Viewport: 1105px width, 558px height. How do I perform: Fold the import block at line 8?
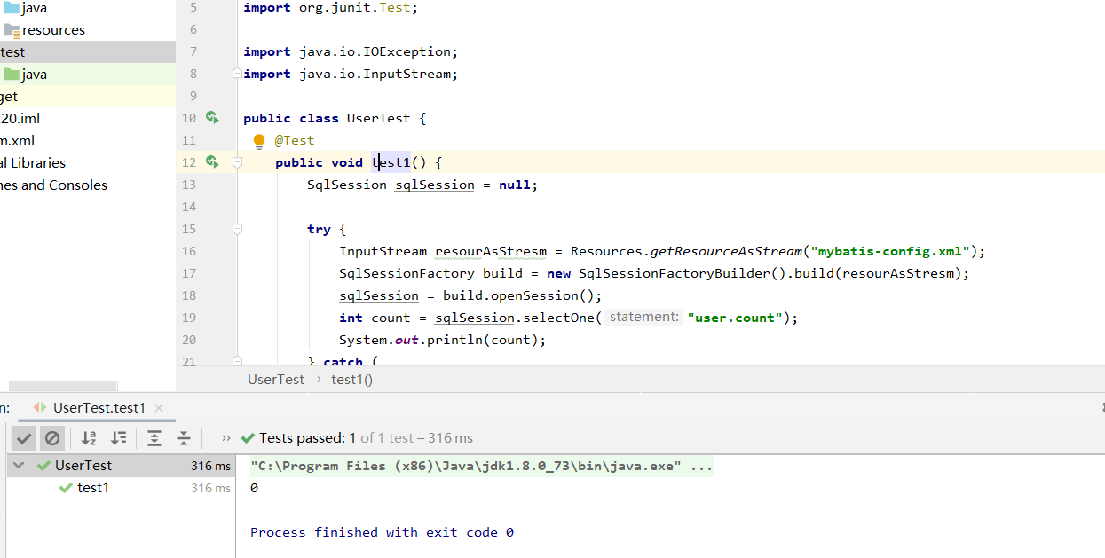tap(236, 74)
